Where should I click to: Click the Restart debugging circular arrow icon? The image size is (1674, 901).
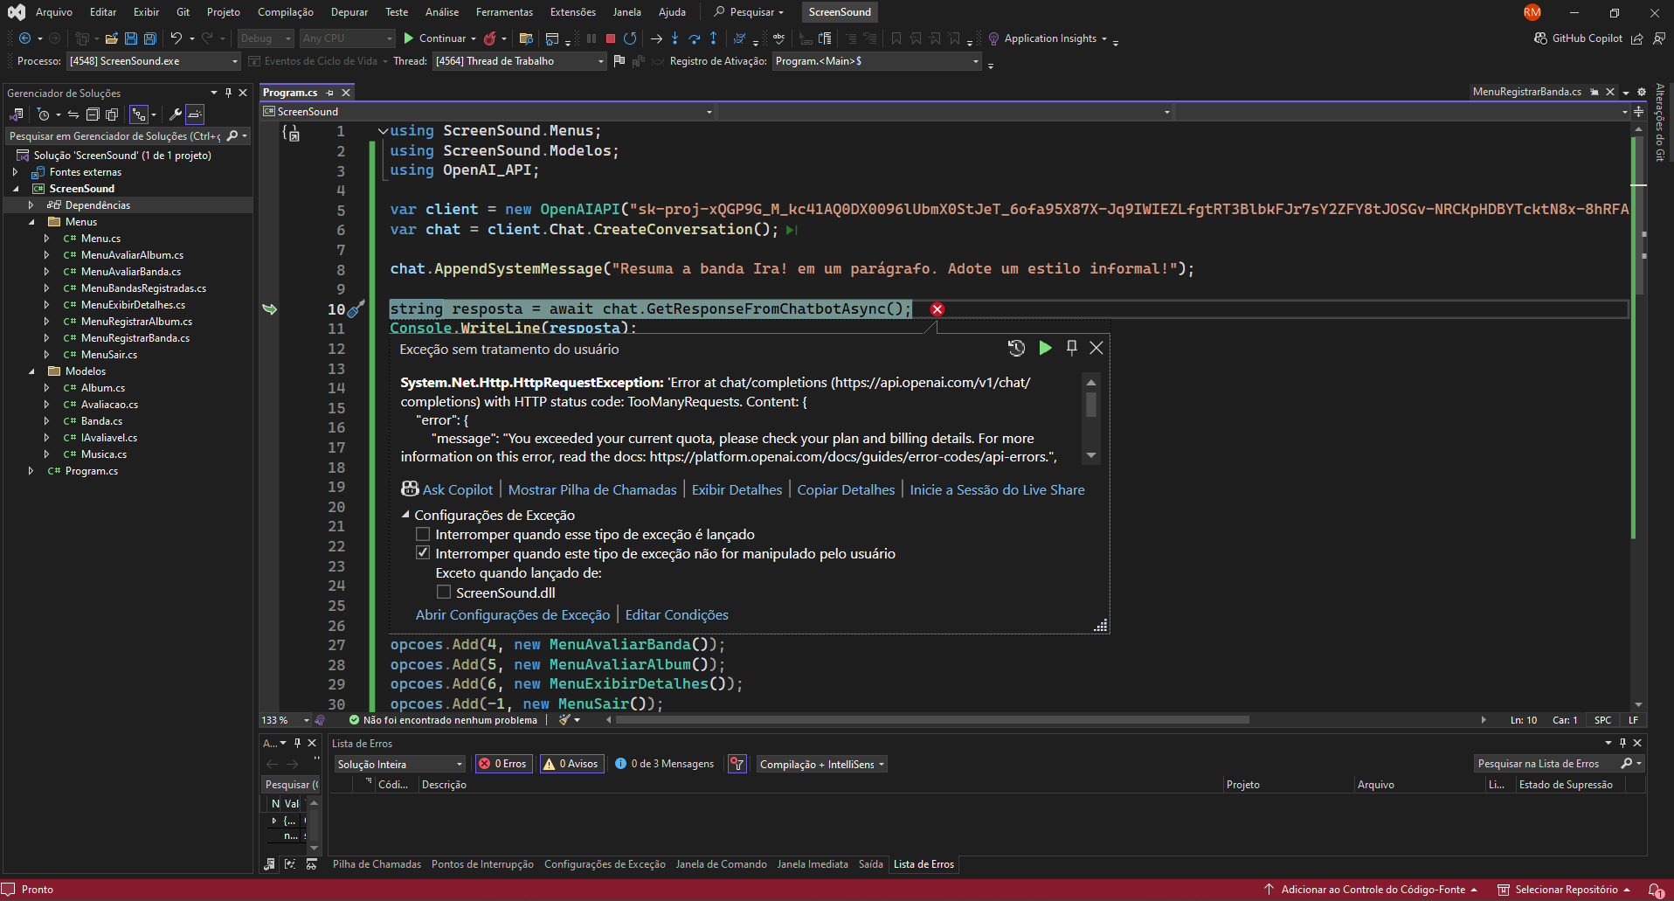click(x=630, y=38)
